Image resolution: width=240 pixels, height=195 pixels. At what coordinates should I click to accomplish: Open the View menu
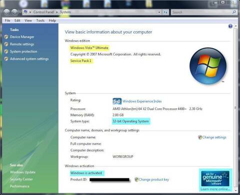[x=28, y=21]
